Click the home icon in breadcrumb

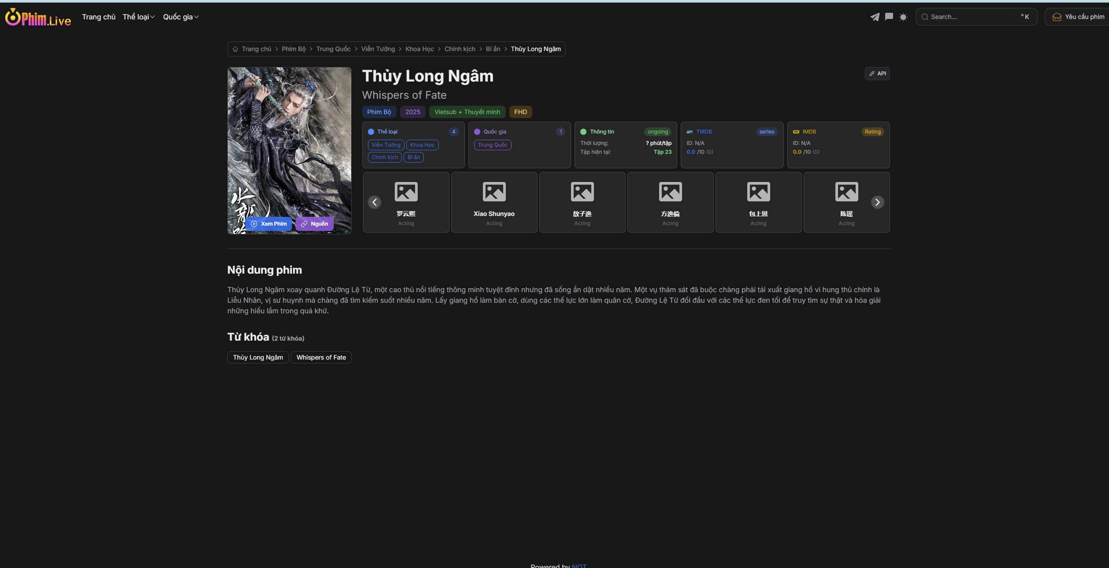coord(235,49)
